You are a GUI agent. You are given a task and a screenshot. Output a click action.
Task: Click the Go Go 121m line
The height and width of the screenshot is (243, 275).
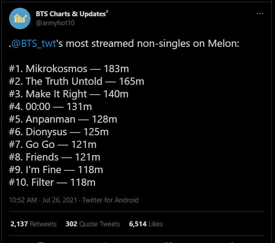coord(52,145)
